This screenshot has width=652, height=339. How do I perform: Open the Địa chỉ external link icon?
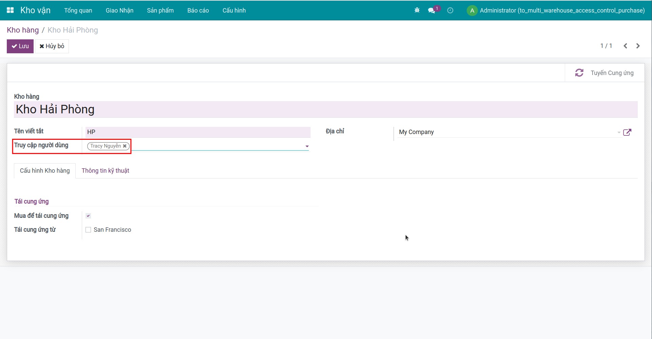click(627, 132)
